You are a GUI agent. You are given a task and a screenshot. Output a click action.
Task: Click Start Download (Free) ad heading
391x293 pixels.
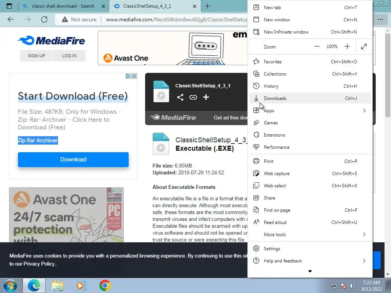pos(73,96)
